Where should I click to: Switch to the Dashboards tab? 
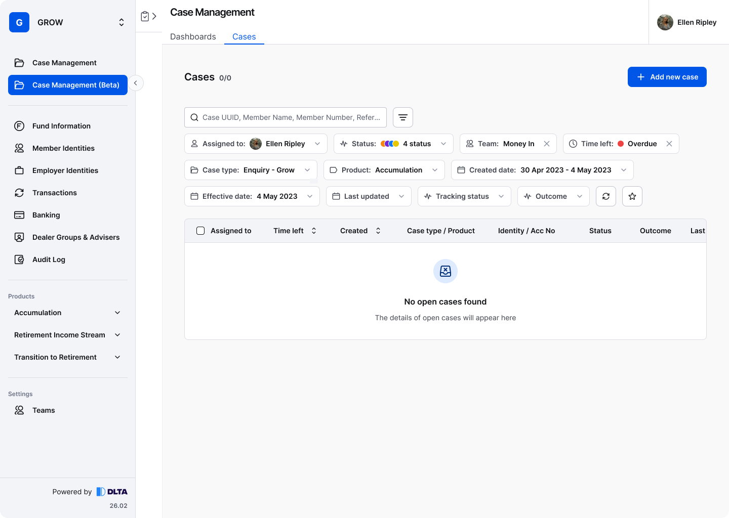(193, 36)
